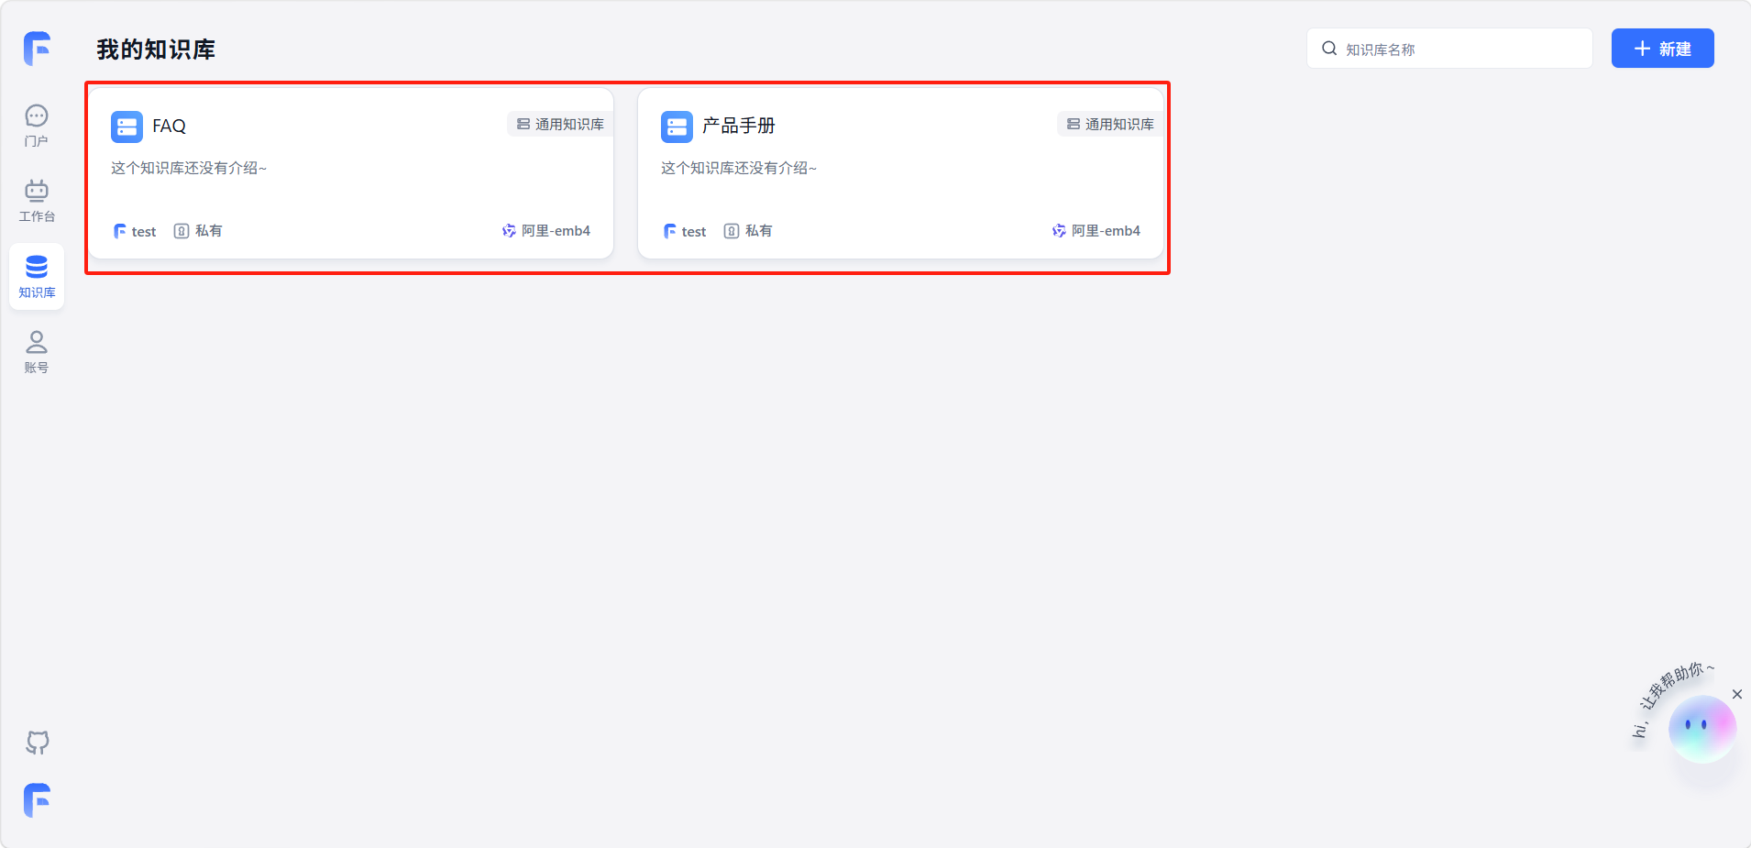Select the 知识库 knowledge base sidebar tab
The height and width of the screenshot is (848, 1751).
tap(37, 276)
